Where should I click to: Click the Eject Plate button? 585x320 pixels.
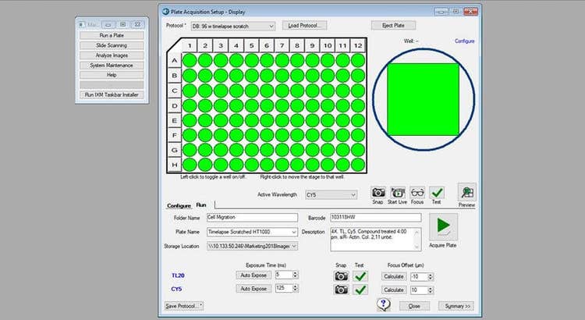click(x=393, y=26)
